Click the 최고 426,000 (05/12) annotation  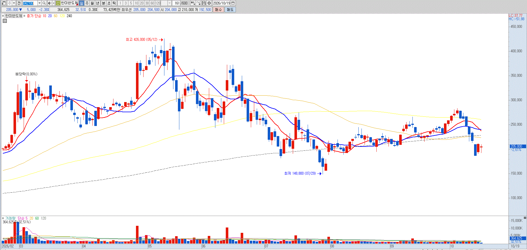click(x=142, y=40)
